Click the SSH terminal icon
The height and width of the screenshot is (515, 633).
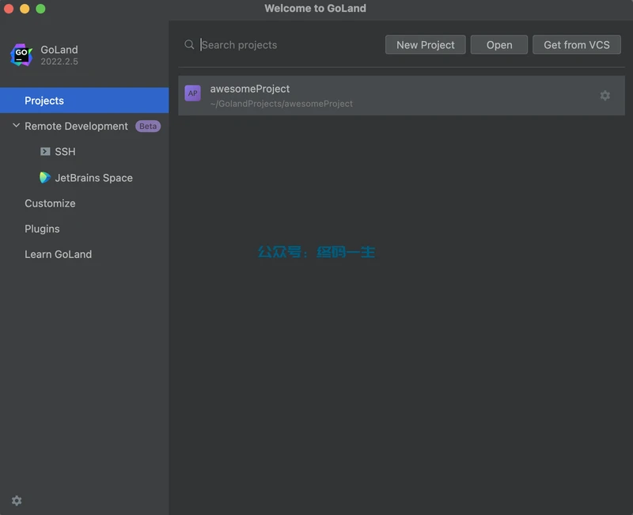pyautogui.click(x=45, y=151)
